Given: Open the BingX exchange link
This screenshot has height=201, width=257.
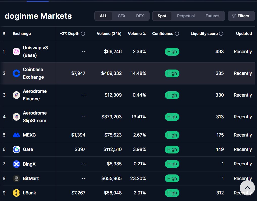Looking at the screenshot, I should [x=29, y=164].
